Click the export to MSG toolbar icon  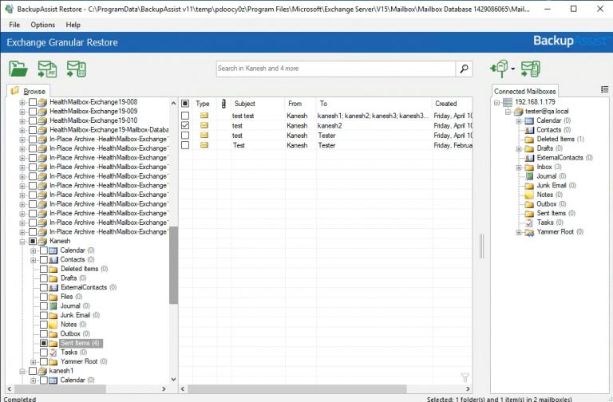(x=76, y=69)
